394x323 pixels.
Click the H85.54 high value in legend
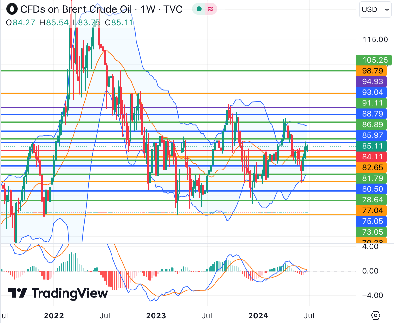(54, 22)
